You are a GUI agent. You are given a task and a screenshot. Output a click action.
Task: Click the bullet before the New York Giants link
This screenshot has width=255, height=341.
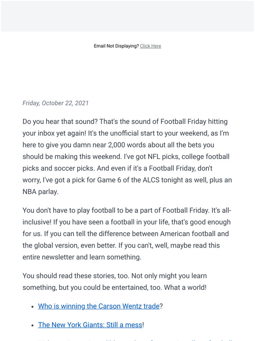33,325
